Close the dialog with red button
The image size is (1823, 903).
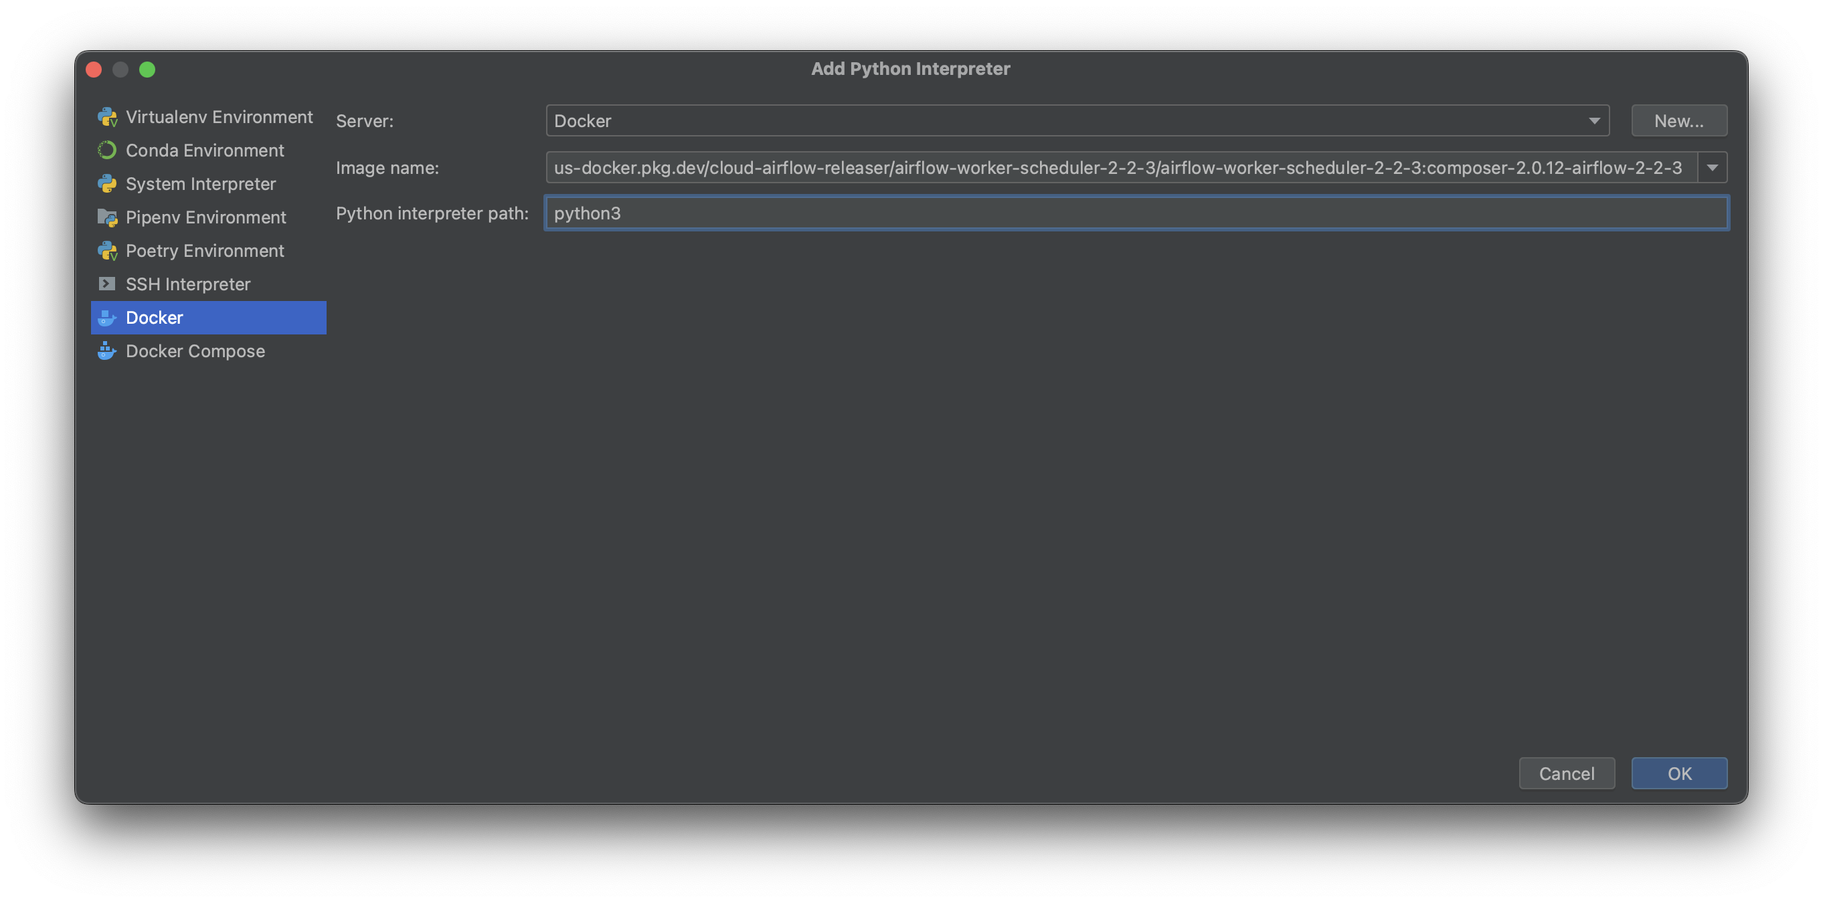(x=94, y=70)
